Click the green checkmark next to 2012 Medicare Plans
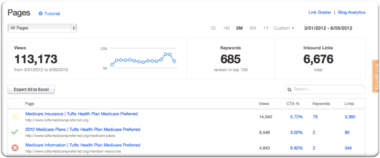This screenshot has height=158, width=380. (x=15, y=132)
